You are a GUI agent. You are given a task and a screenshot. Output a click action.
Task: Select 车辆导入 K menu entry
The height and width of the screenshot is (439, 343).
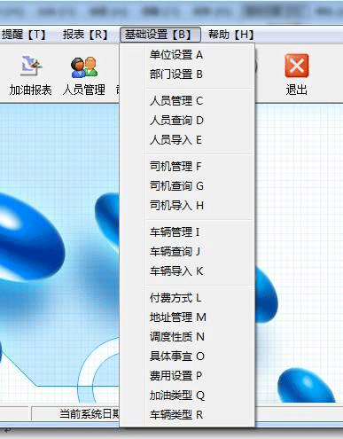(x=187, y=270)
